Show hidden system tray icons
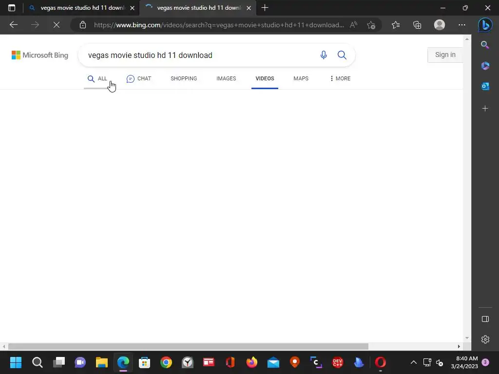The image size is (499, 374). (413, 362)
